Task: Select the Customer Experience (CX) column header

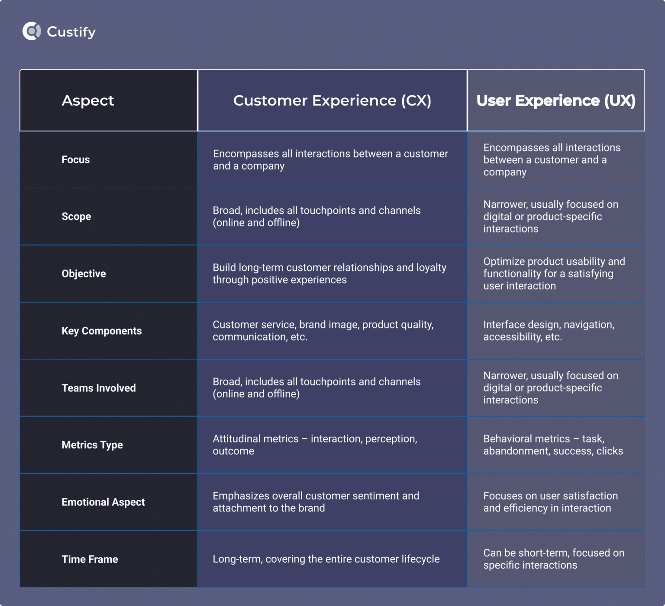Action: [x=332, y=100]
